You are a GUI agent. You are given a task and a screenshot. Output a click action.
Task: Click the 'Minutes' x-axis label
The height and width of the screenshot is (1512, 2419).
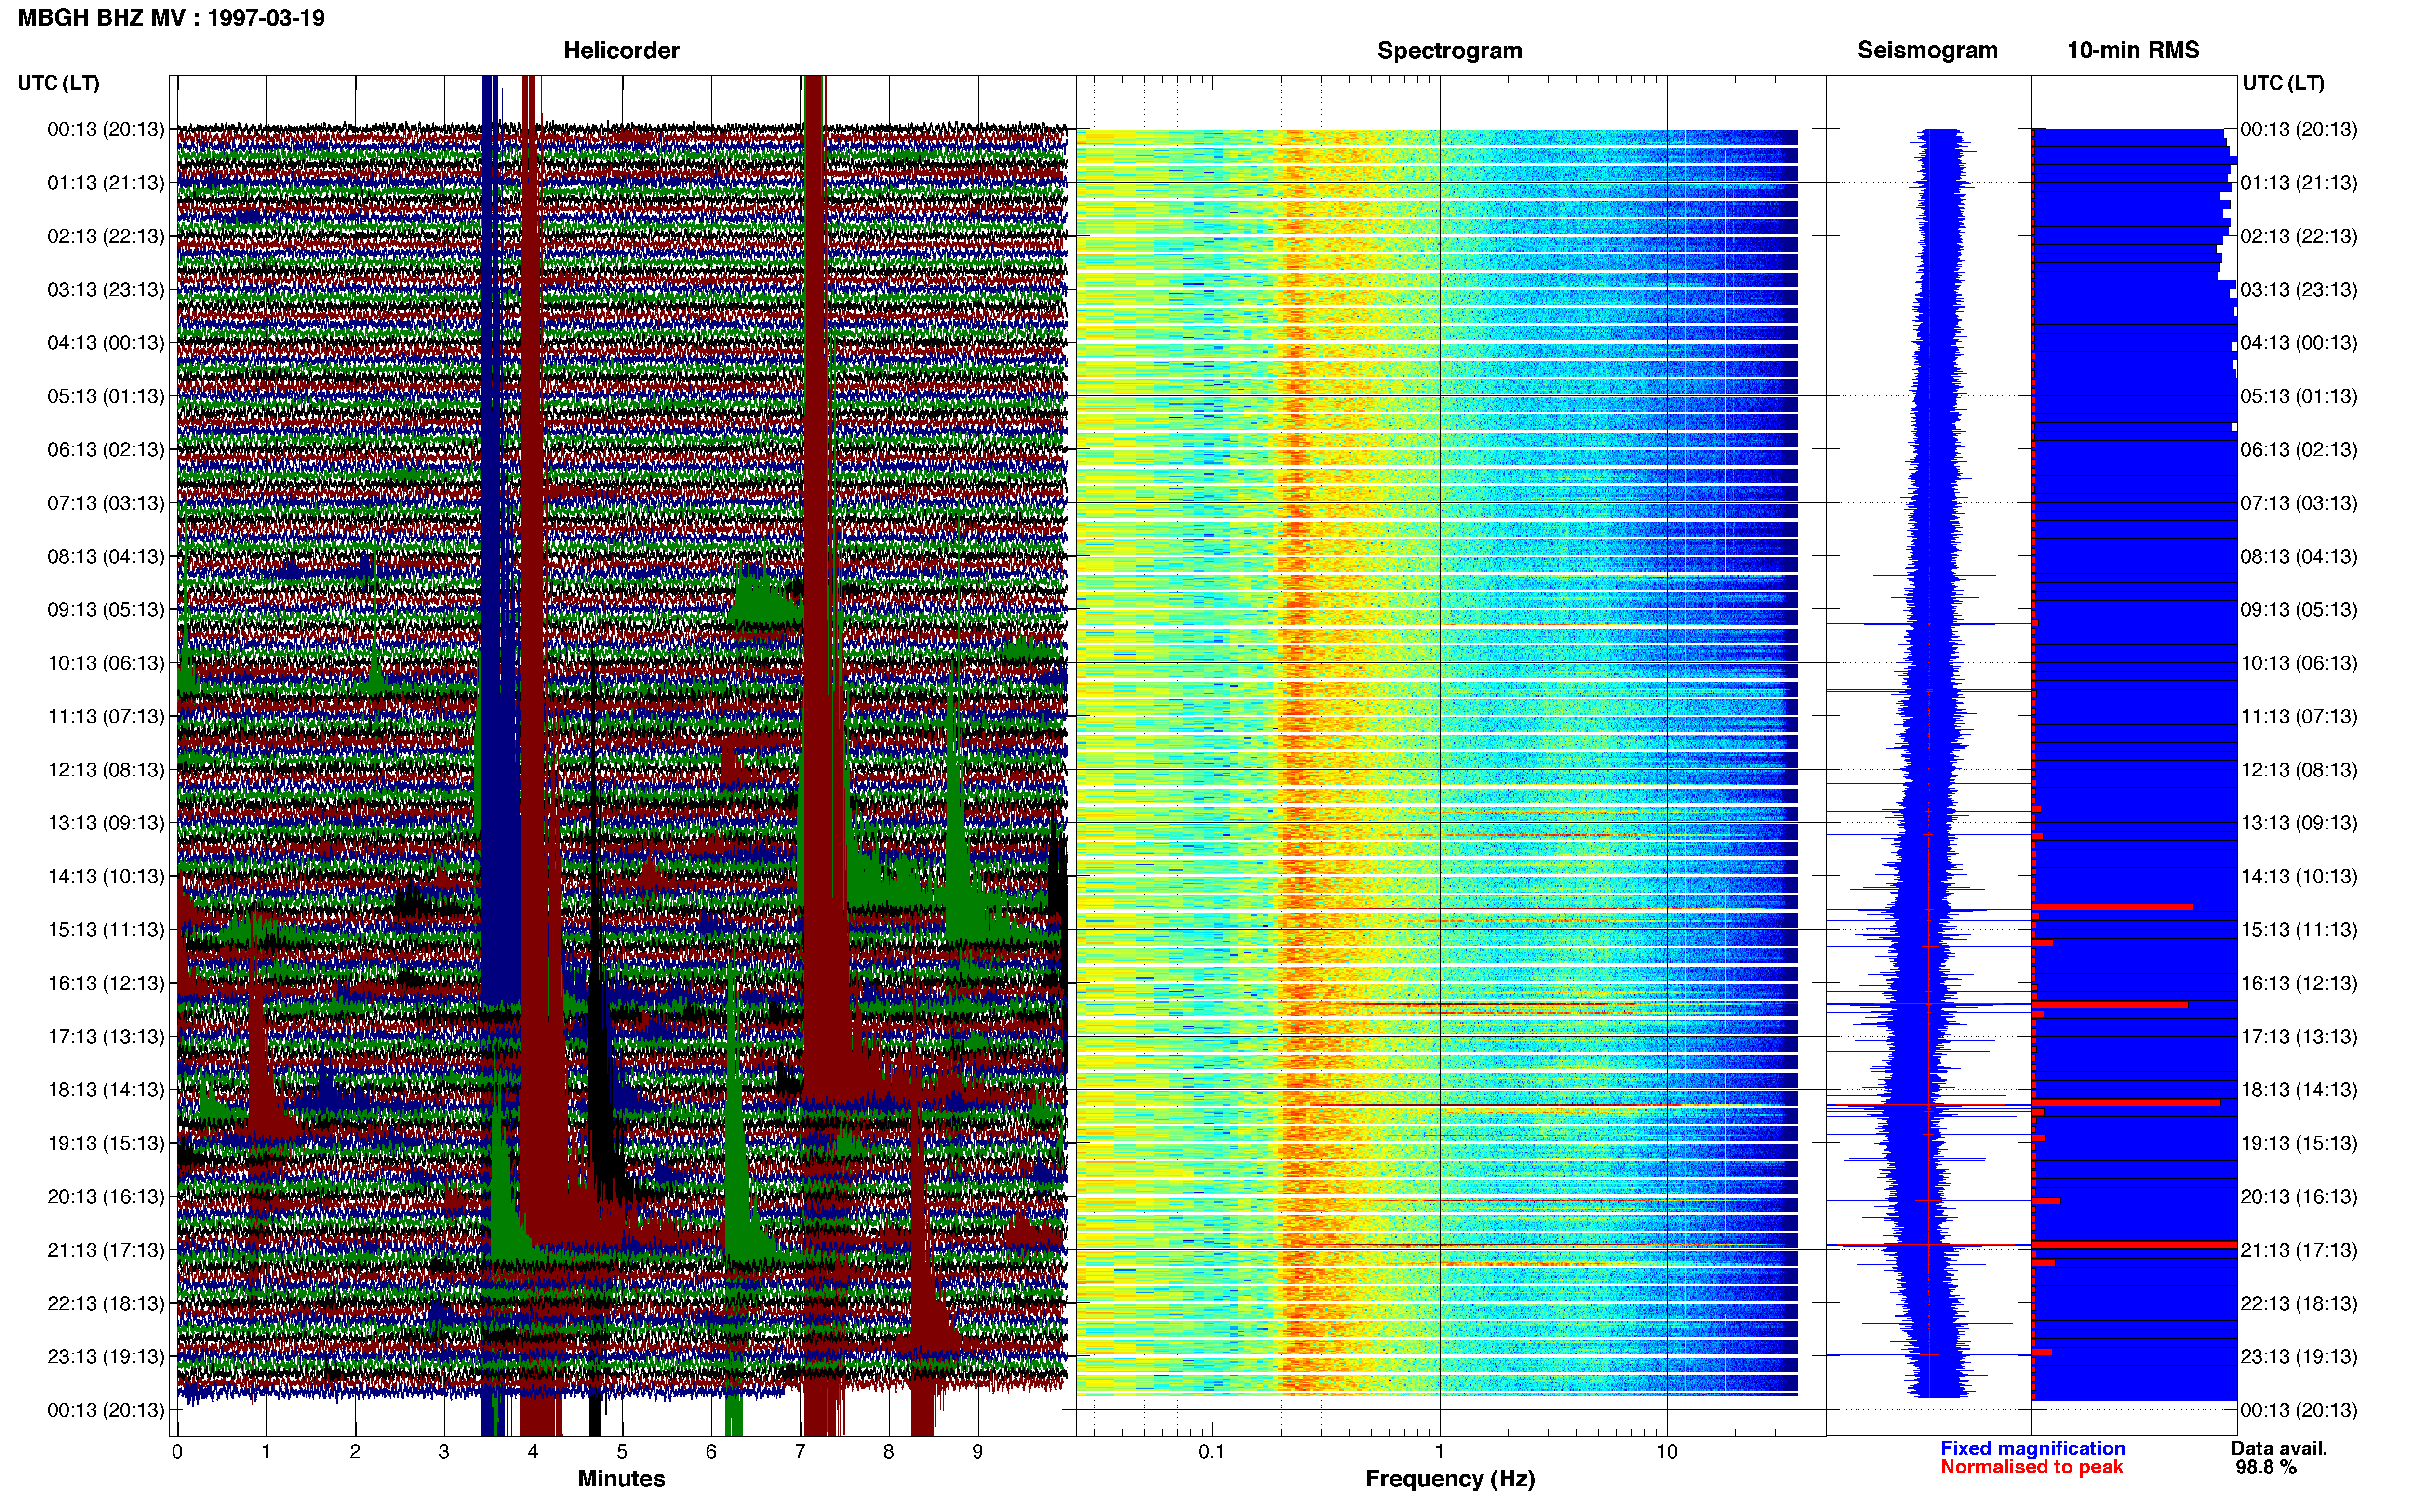click(621, 1478)
